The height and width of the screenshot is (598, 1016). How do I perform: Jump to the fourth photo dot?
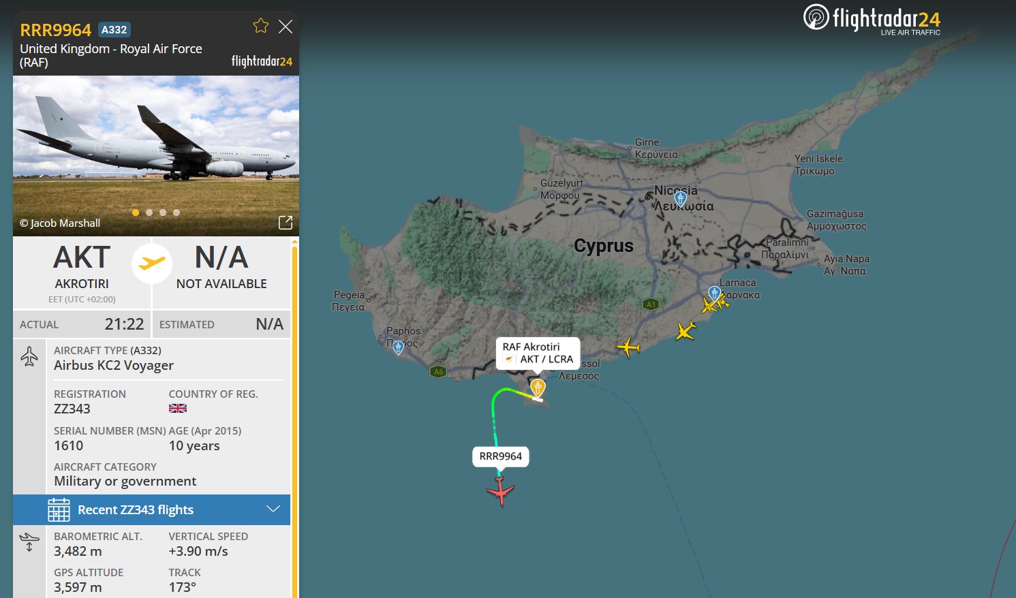176,213
